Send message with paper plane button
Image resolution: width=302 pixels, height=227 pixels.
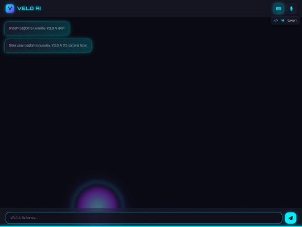point(290,218)
